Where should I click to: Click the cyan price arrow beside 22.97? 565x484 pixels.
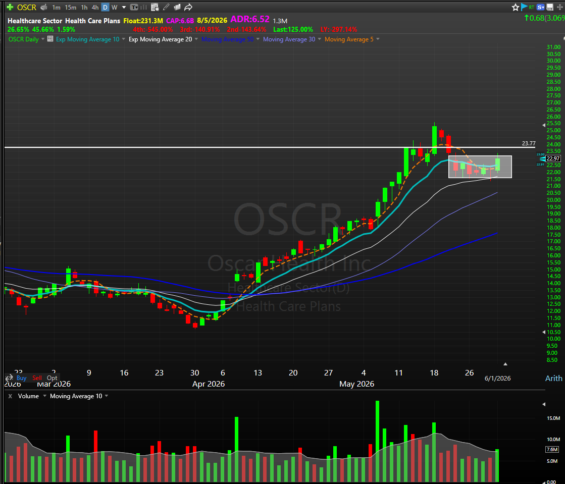pos(542,158)
